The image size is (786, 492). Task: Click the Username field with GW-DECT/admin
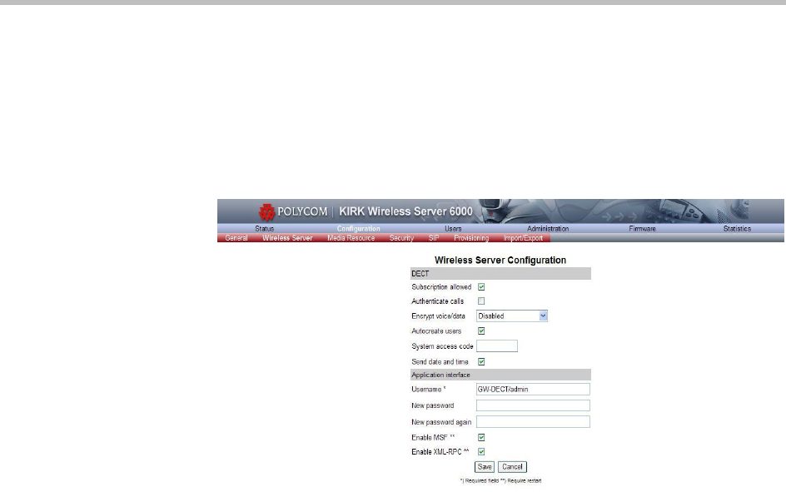(x=533, y=390)
